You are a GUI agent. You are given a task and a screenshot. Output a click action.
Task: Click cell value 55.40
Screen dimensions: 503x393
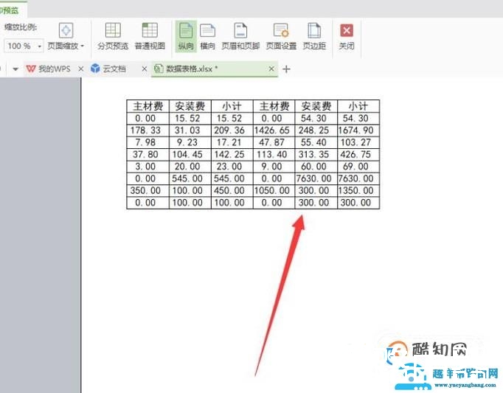click(x=313, y=142)
